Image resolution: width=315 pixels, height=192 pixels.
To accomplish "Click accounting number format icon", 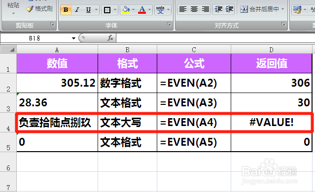I will tap(297, 9).
